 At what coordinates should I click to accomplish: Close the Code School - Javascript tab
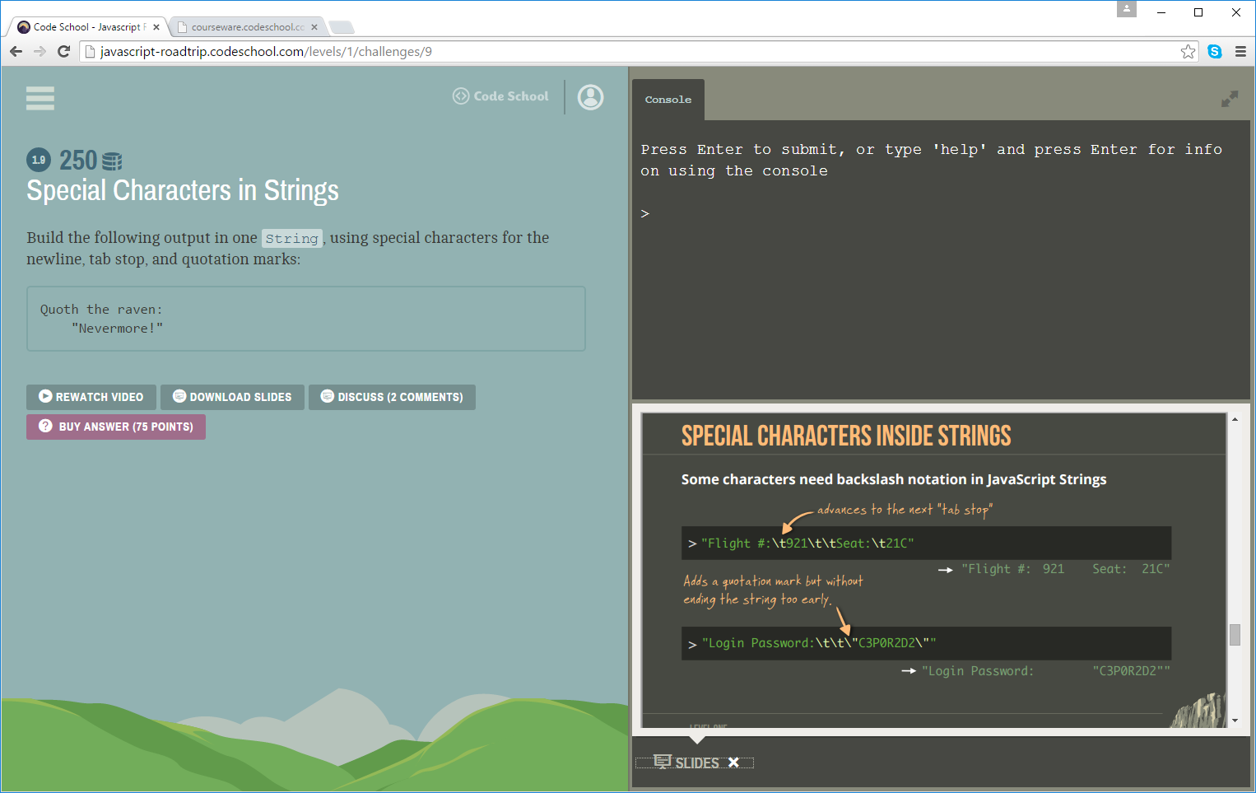156,27
